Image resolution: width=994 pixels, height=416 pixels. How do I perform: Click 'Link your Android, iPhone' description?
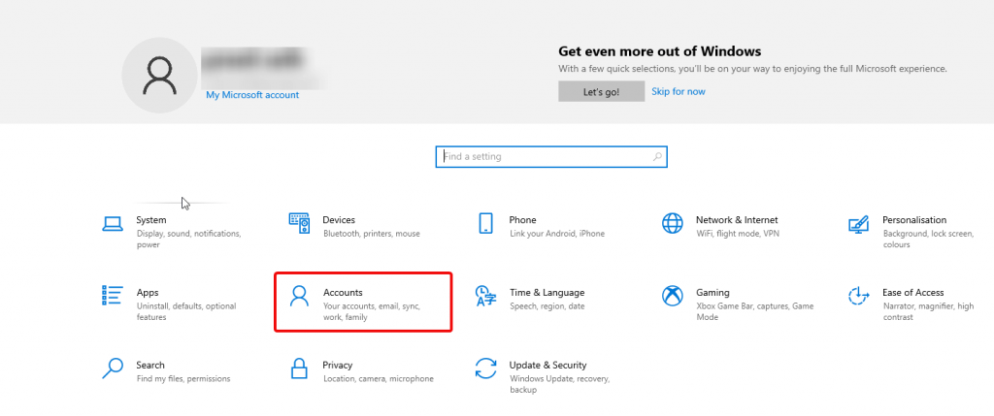557,234
